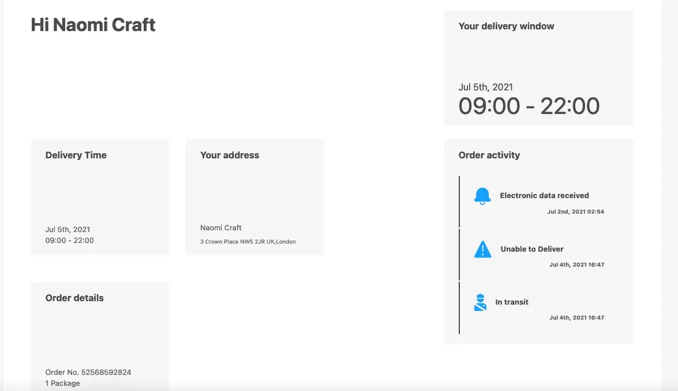Select the Unable to Deliver activity entry
This screenshot has height=391, width=678.
coord(532,249)
